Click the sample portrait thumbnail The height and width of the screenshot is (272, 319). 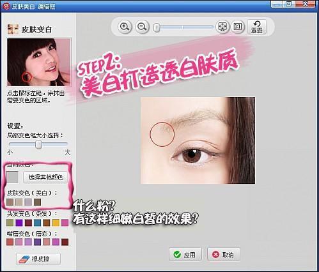coord(39,62)
